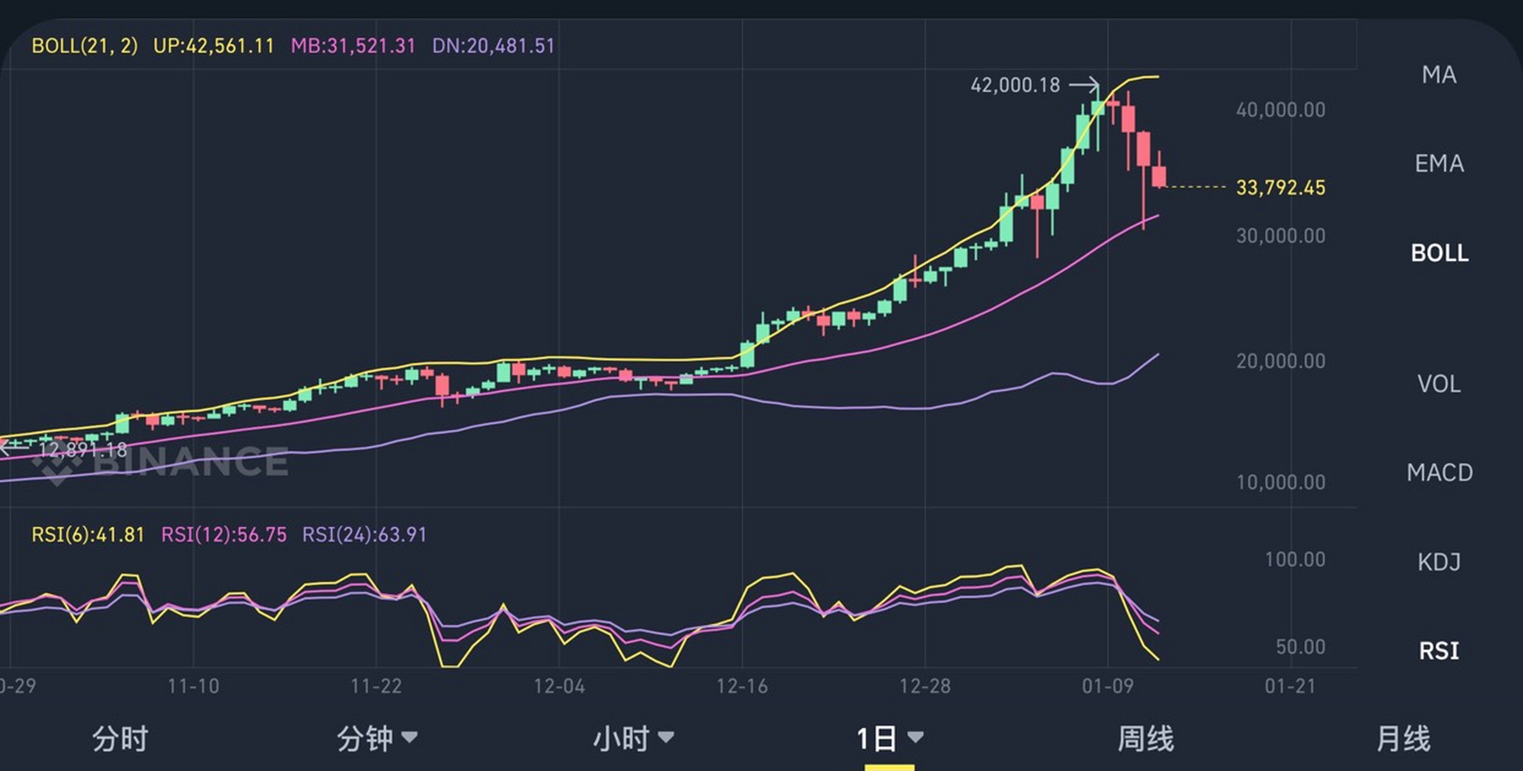
Task: Enable the MA indicator
Action: pos(1439,75)
